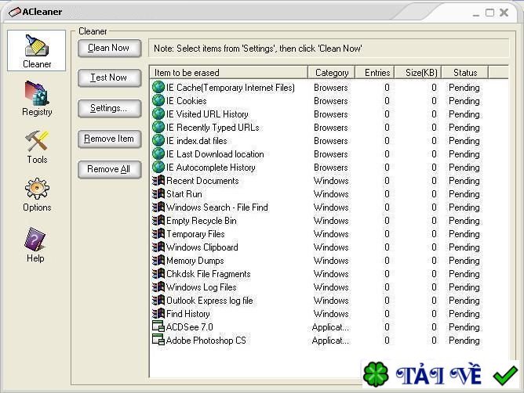Click the globe icon beside IE Last Download location

[158, 153]
